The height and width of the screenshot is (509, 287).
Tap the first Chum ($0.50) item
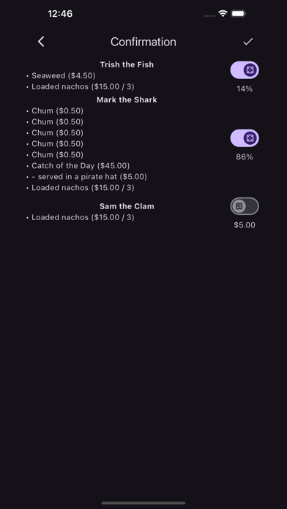58,110
